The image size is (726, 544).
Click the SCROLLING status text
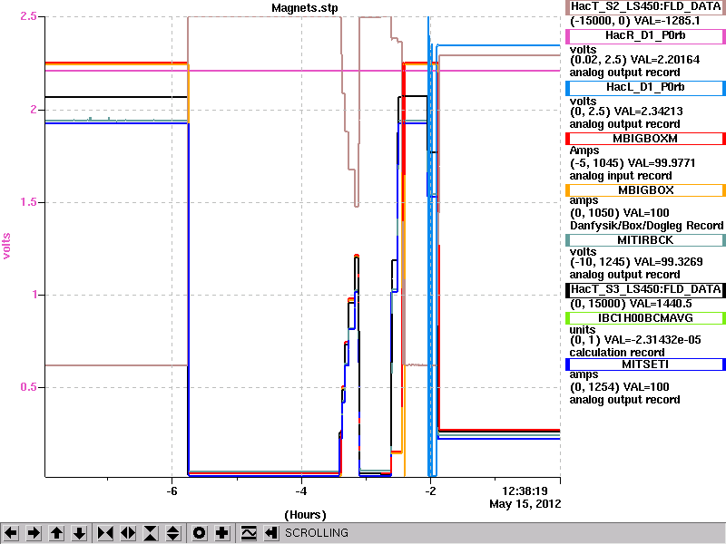click(x=317, y=533)
